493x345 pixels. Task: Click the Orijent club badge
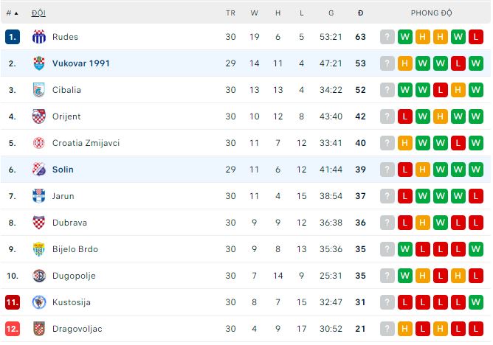[x=39, y=116]
